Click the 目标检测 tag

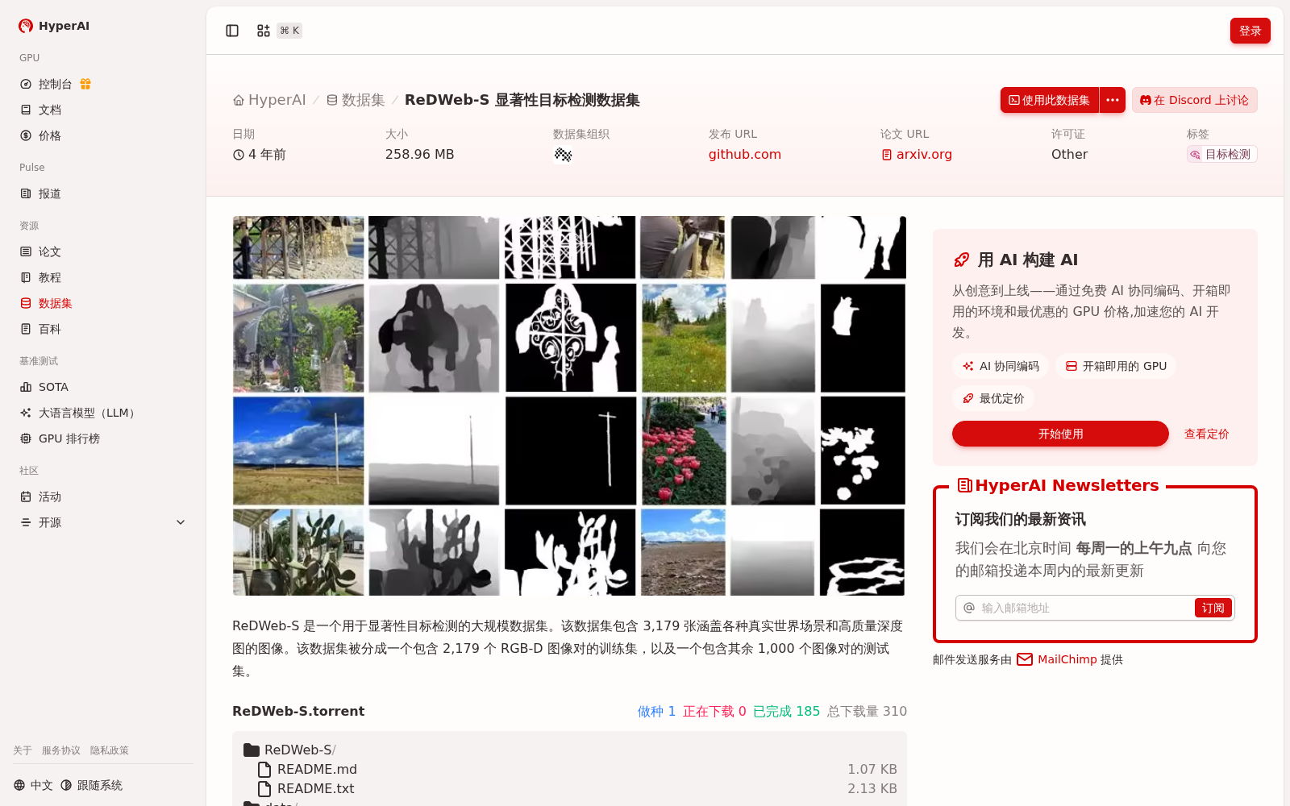(1221, 154)
